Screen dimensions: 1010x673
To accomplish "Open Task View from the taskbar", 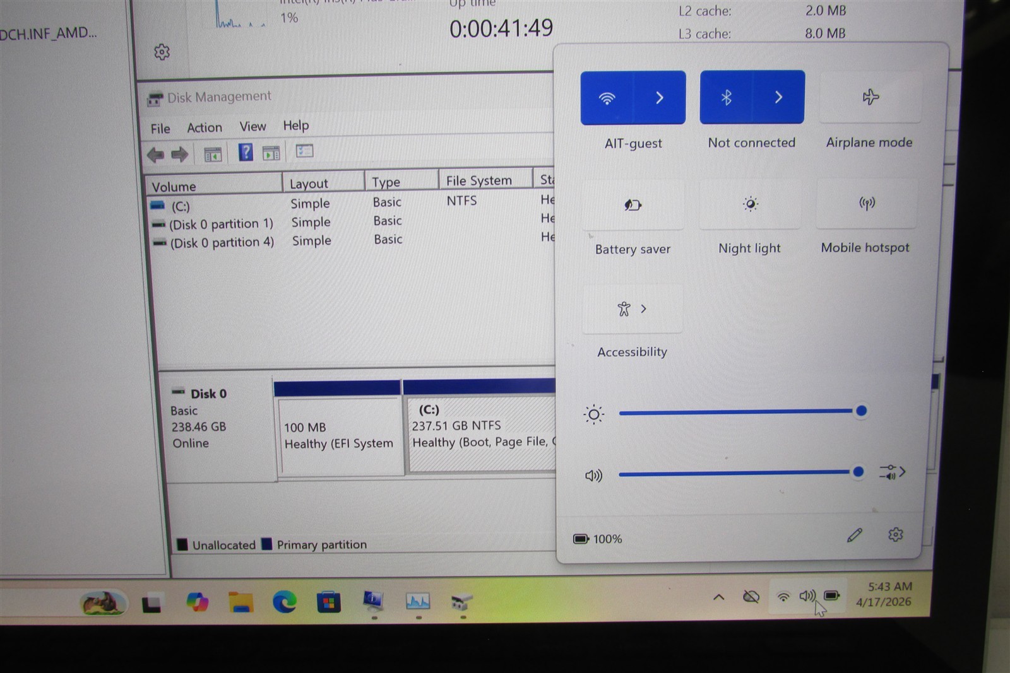I will click(x=151, y=604).
